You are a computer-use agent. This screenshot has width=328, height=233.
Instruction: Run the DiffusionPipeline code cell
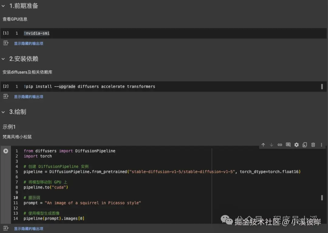point(6,151)
